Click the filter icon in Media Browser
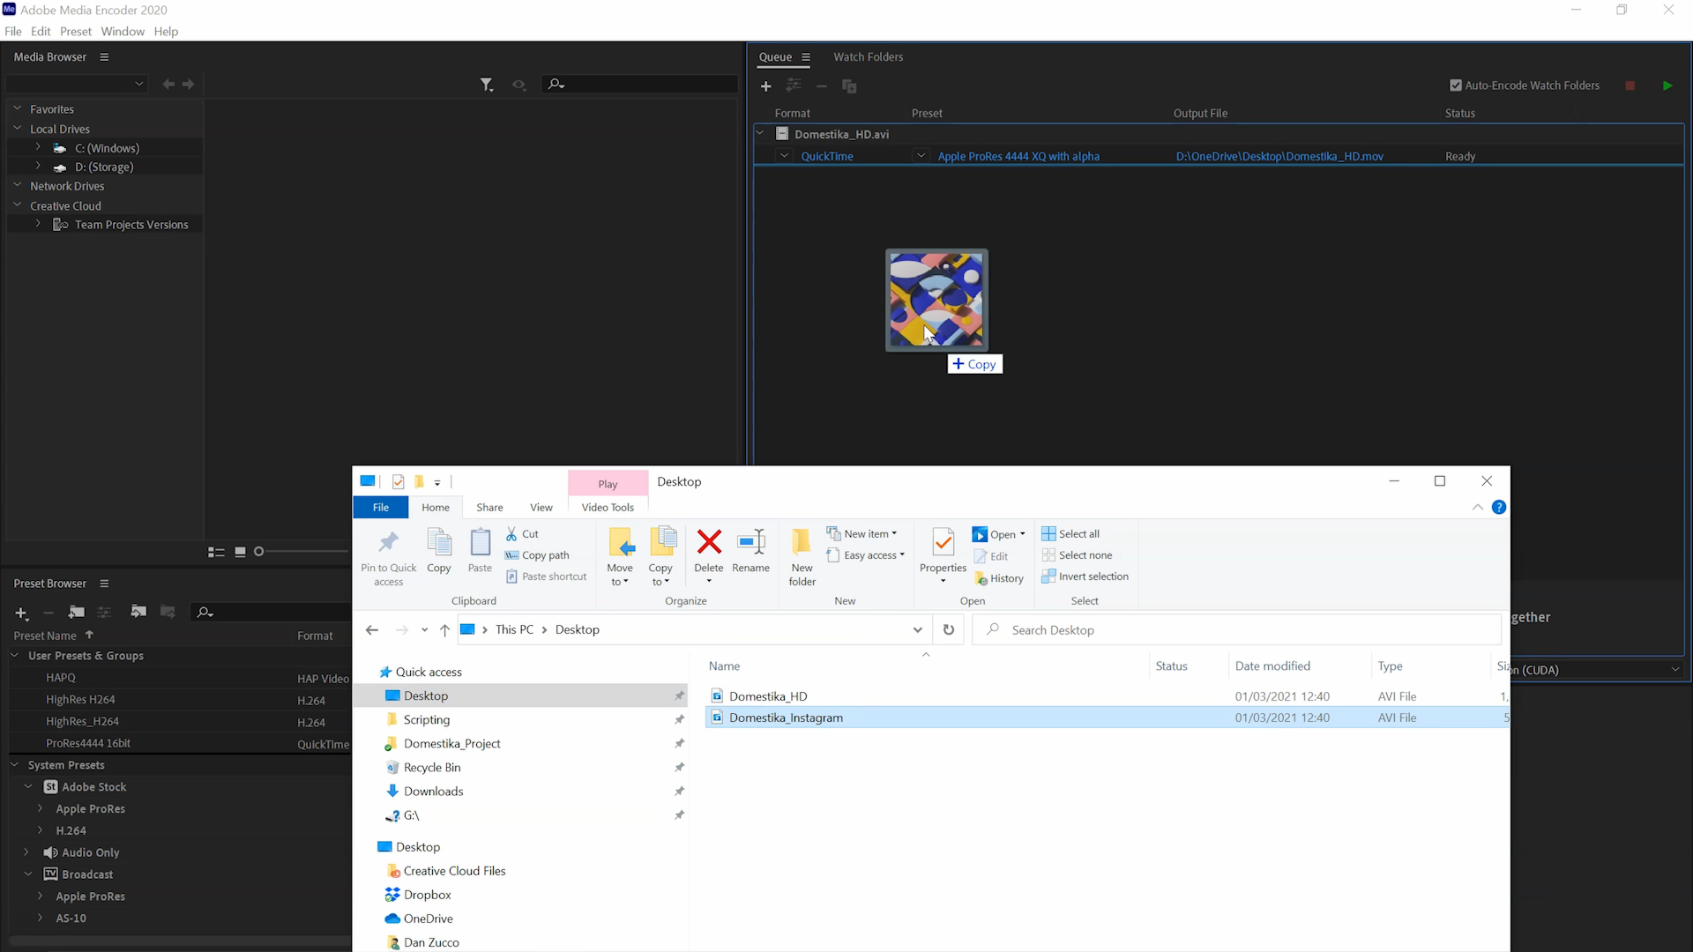Image resolution: width=1693 pixels, height=952 pixels. [x=486, y=85]
